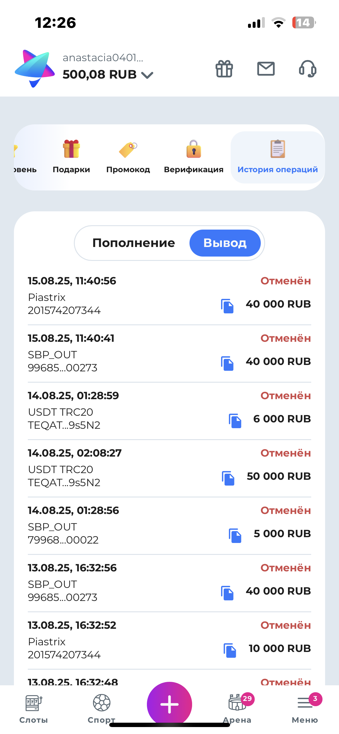Open the Подарки tab
The width and height of the screenshot is (339, 734).
(x=71, y=157)
